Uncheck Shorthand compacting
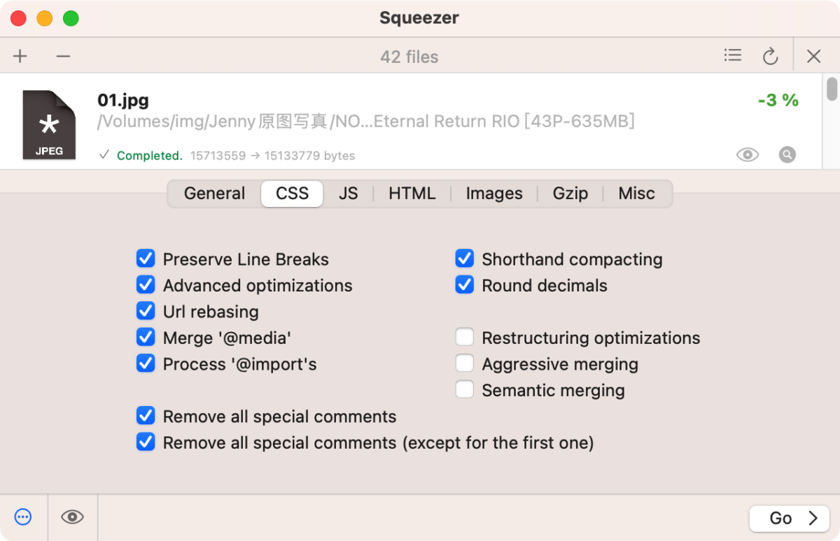Screen dimensions: 840x541 coord(465,259)
